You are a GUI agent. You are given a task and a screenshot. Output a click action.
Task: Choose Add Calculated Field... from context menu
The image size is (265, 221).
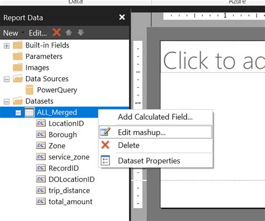pos(155,117)
